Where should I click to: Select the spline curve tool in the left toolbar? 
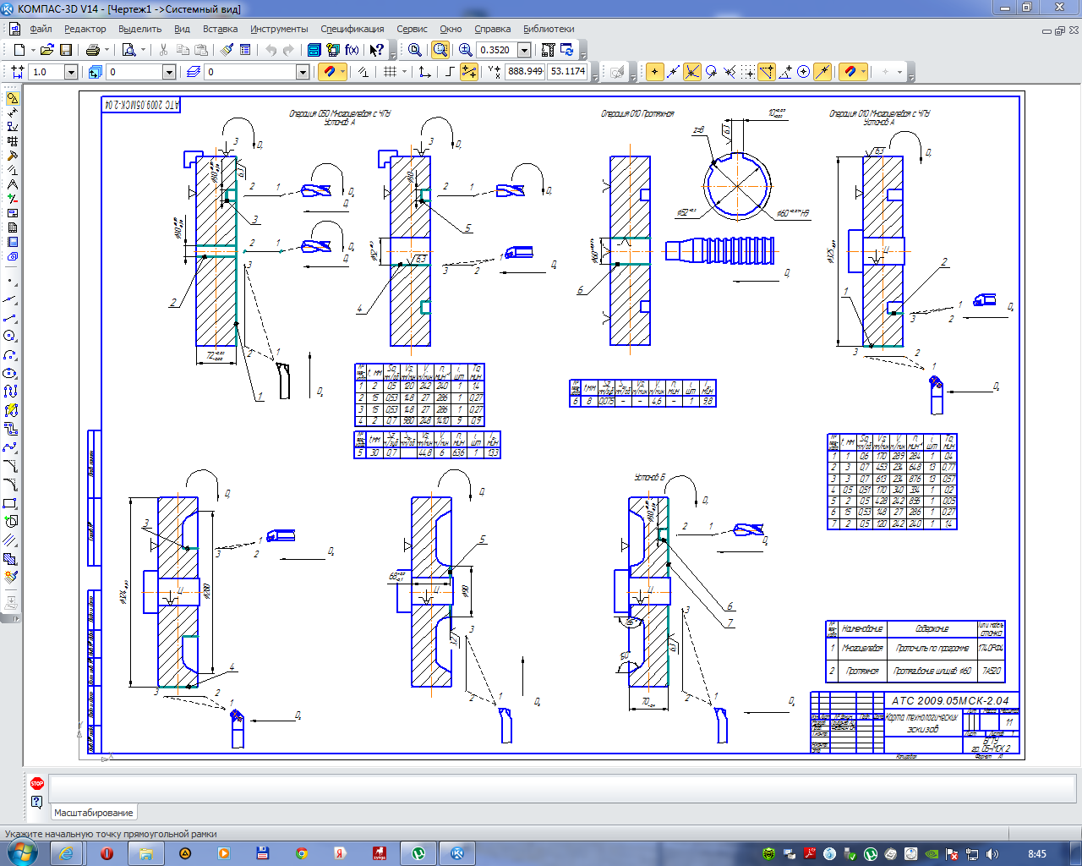pyautogui.click(x=10, y=447)
